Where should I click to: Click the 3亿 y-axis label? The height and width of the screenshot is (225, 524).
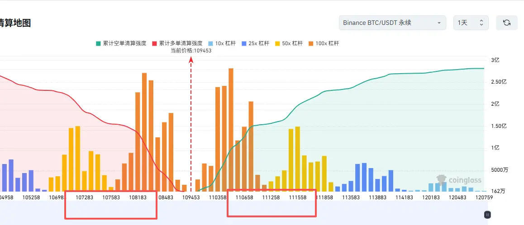point(495,61)
